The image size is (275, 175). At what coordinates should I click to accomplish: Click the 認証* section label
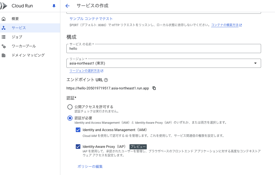coord(71,98)
